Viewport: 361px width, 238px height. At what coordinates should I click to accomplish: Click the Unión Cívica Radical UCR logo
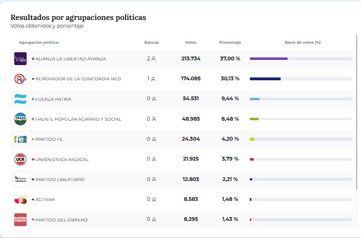pos(20,159)
